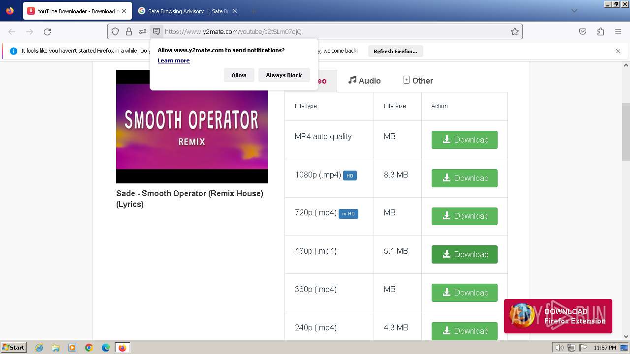This screenshot has height=354, width=630.
Task: Open the list all tabs chevron
Action: point(574,11)
